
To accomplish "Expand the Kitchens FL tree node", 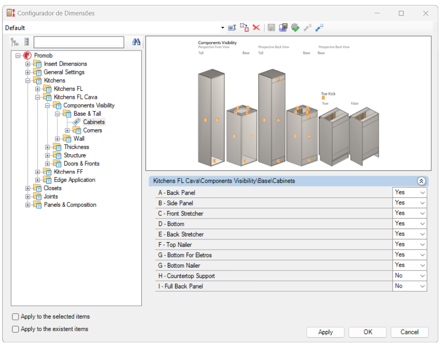I will pyautogui.click(x=37, y=89).
